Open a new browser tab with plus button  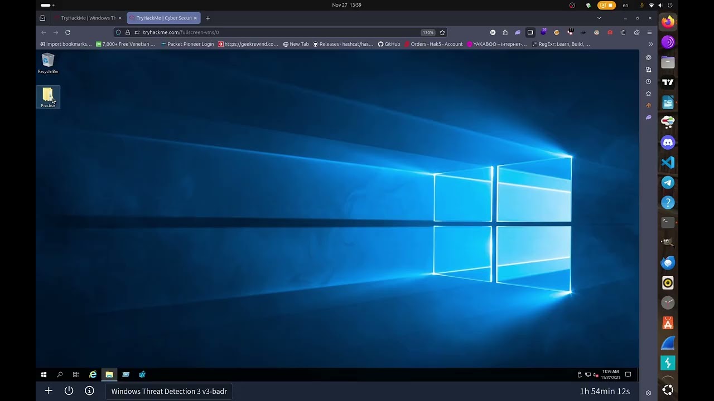point(208,18)
